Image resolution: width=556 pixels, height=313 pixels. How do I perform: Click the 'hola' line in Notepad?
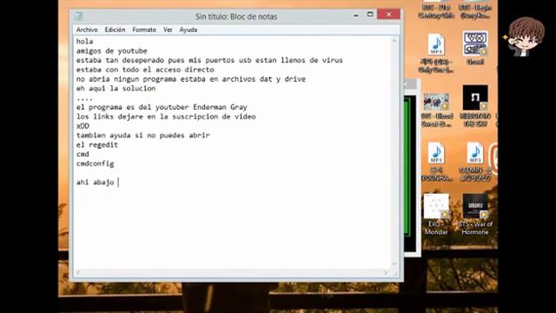pos(84,41)
